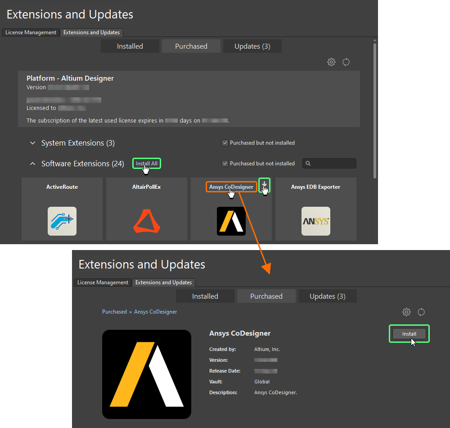Open Updates (3) tab in lower window
Image resolution: width=450 pixels, height=428 pixels.
(328, 296)
